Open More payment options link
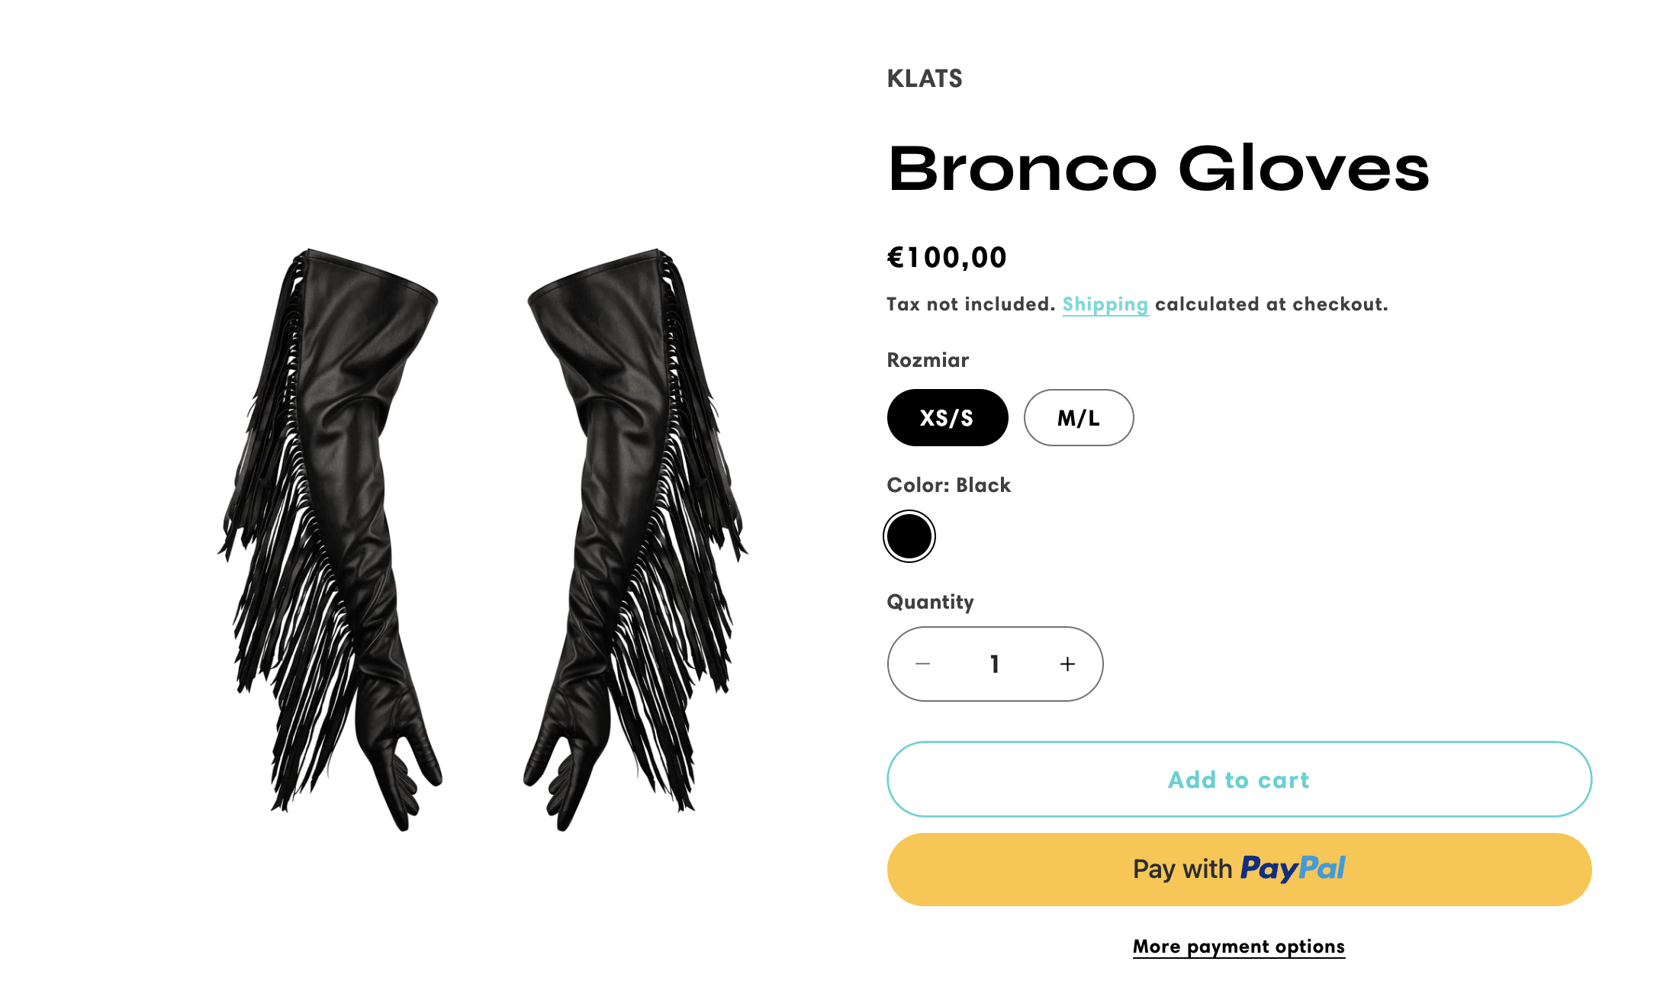This screenshot has width=1657, height=1000. tap(1238, 947)
